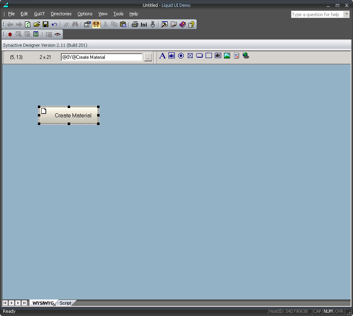Choose the image insert tool

(227, 56)
